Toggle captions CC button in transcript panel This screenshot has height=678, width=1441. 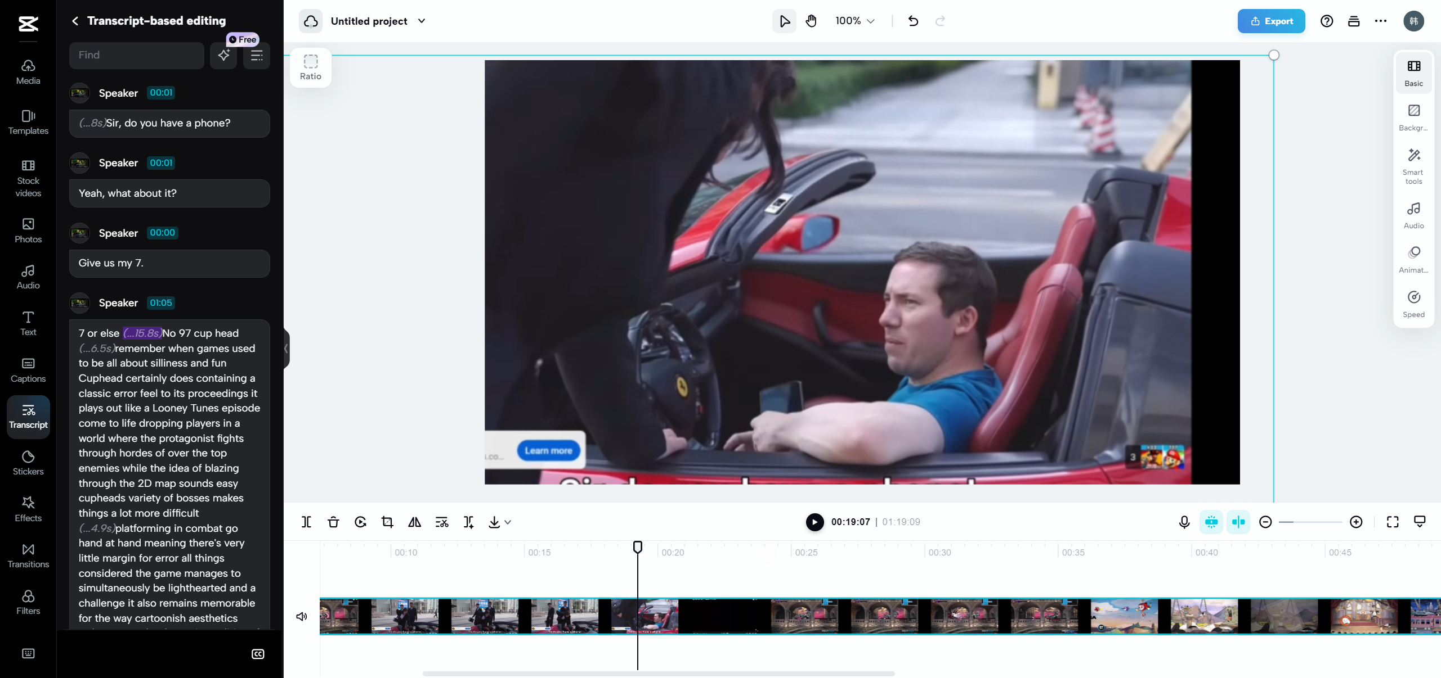coord(258,653)
